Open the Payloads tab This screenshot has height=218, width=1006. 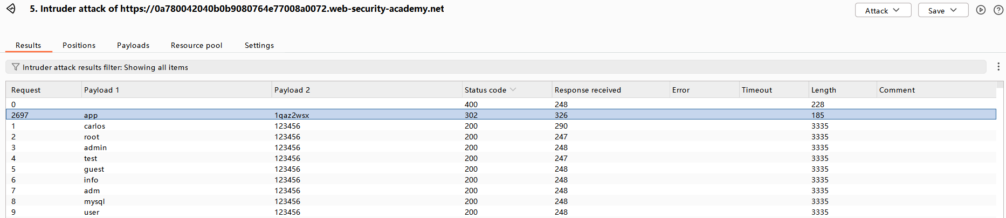click(133, 45)
